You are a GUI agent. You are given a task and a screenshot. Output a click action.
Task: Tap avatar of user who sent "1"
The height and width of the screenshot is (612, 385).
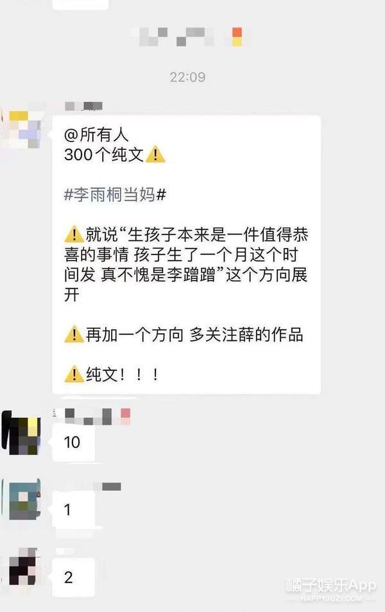pos(24,499)
